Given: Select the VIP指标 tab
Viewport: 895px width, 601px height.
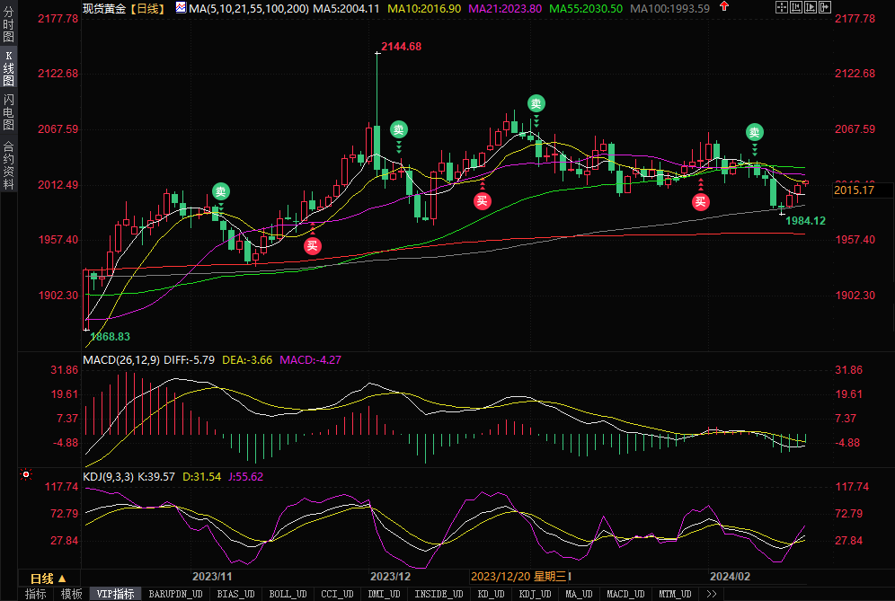Looking at the screenshot, I should [115, 594].
